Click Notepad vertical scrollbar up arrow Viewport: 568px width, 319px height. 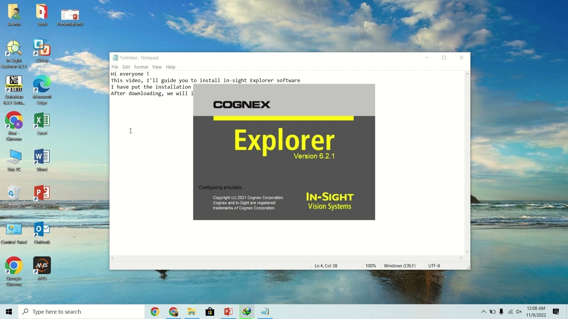467,74
